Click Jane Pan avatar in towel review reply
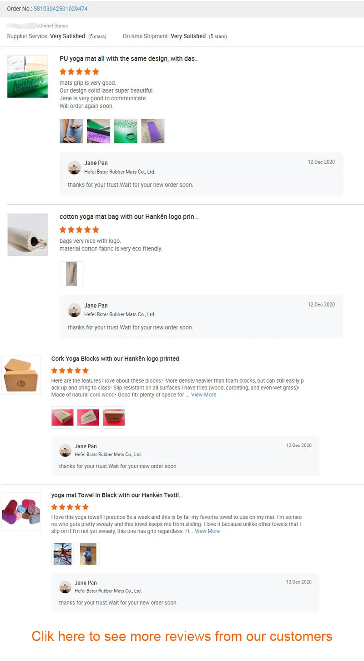 click(x=66, y=587)
